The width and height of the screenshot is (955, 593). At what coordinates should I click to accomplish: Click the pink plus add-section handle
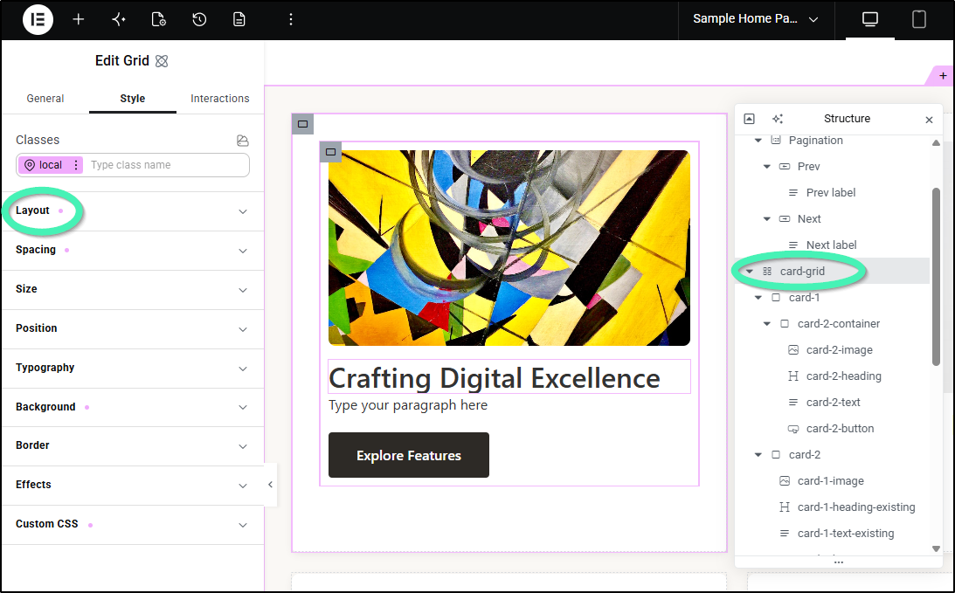point(943,76)
